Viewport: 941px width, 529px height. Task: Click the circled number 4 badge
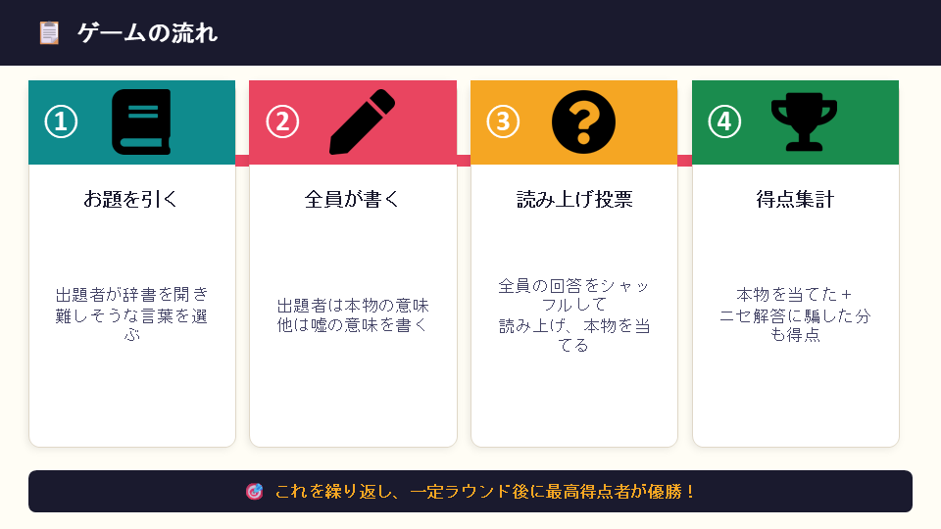(x=724, y=122)
